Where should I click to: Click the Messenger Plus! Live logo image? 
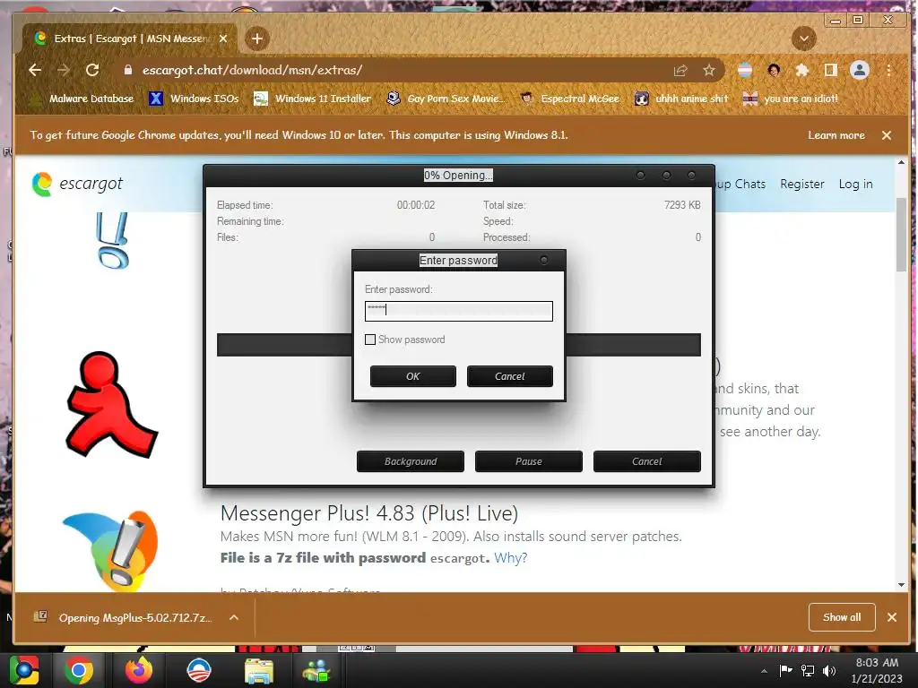110,551
